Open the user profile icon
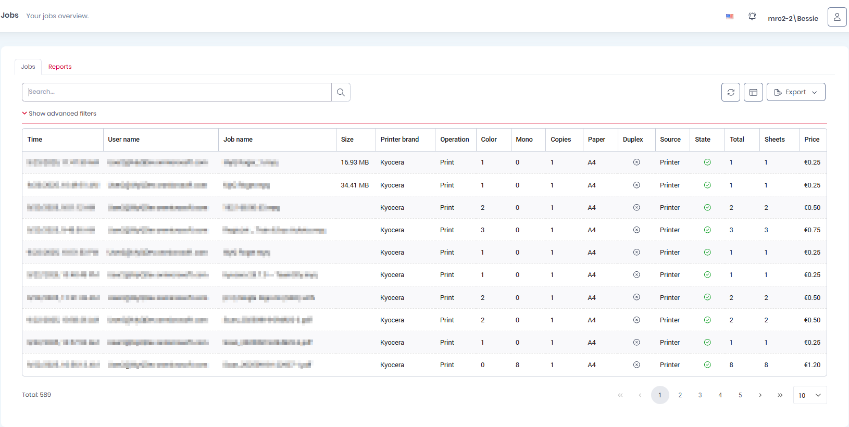Screen dimensions: 849x427 point(836,17)
